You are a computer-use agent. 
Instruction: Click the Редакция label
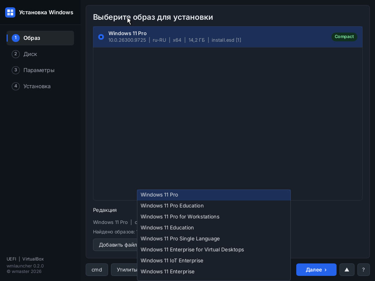[105, 210]
